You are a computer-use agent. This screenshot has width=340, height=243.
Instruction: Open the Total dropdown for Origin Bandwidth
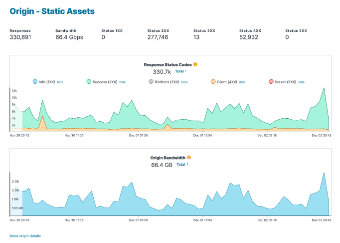click(182, 165)
